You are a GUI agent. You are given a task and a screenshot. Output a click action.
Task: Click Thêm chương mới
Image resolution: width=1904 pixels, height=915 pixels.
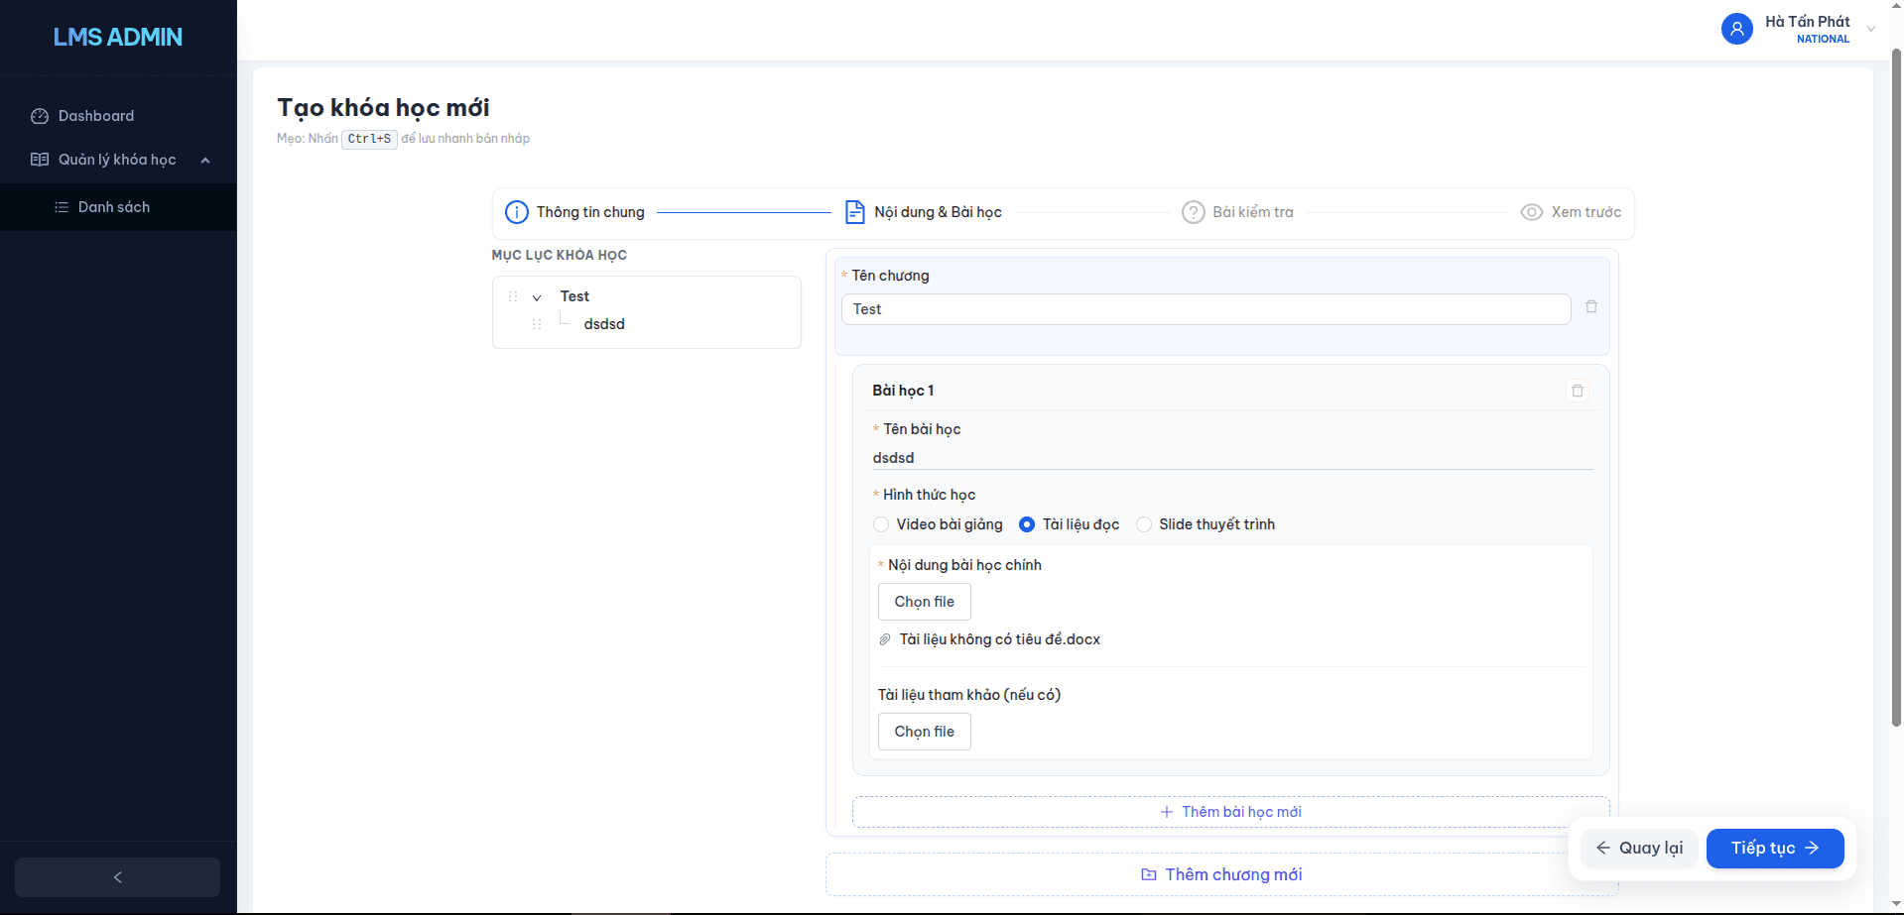[1222, 874]
